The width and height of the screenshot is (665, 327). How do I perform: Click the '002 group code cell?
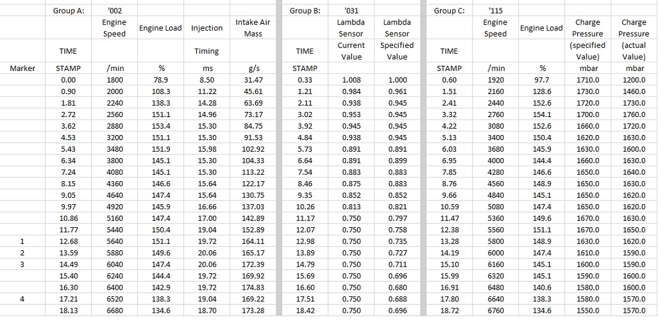click(115, 11)
